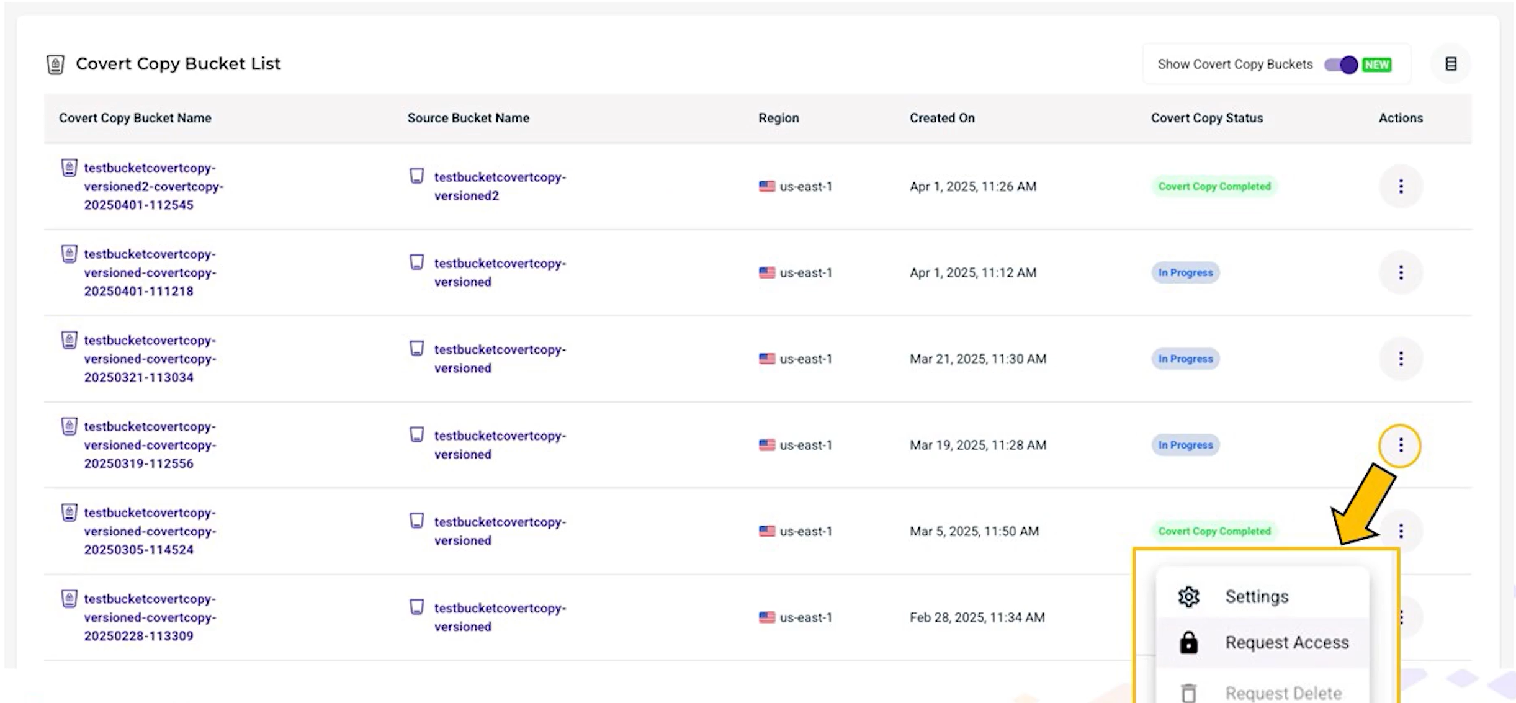Open actions menu for Mar 5 bucket
The image size is (1516, 703).
coord(1401,531)
